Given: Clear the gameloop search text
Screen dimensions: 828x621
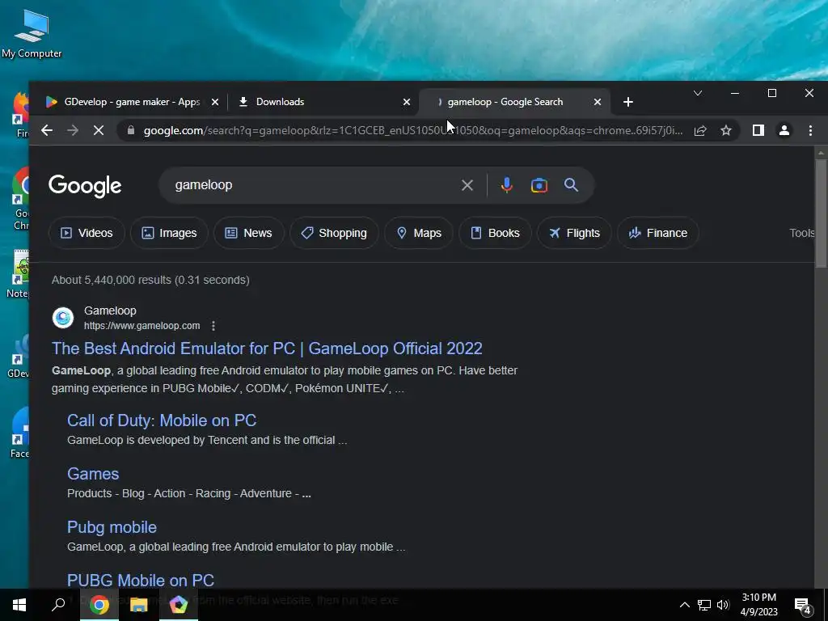Looking at the screenshot, I should click(467, 185).
